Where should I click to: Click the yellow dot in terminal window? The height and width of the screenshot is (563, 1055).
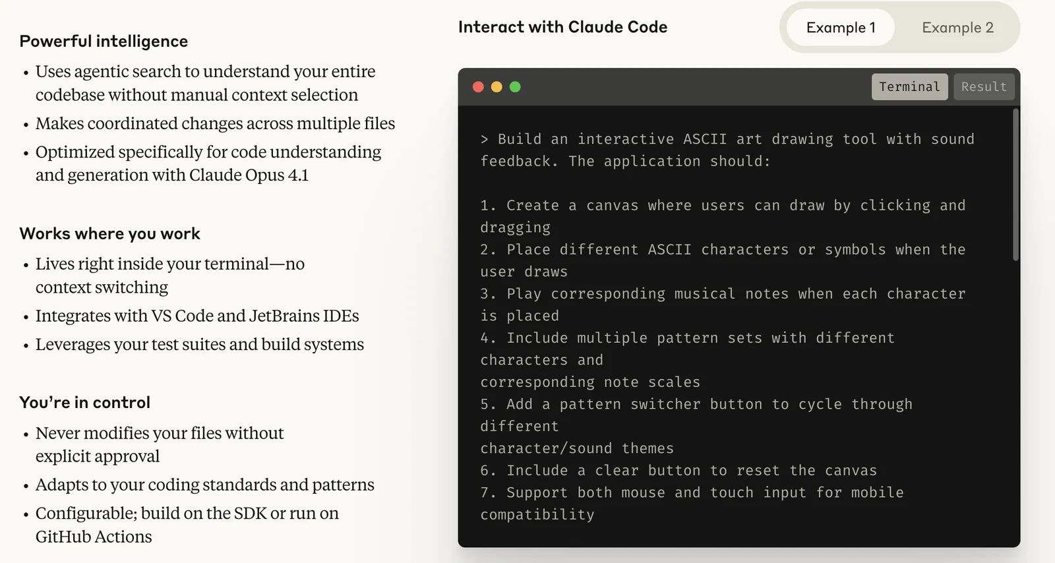pyautogui.click(x=497, y=87)
